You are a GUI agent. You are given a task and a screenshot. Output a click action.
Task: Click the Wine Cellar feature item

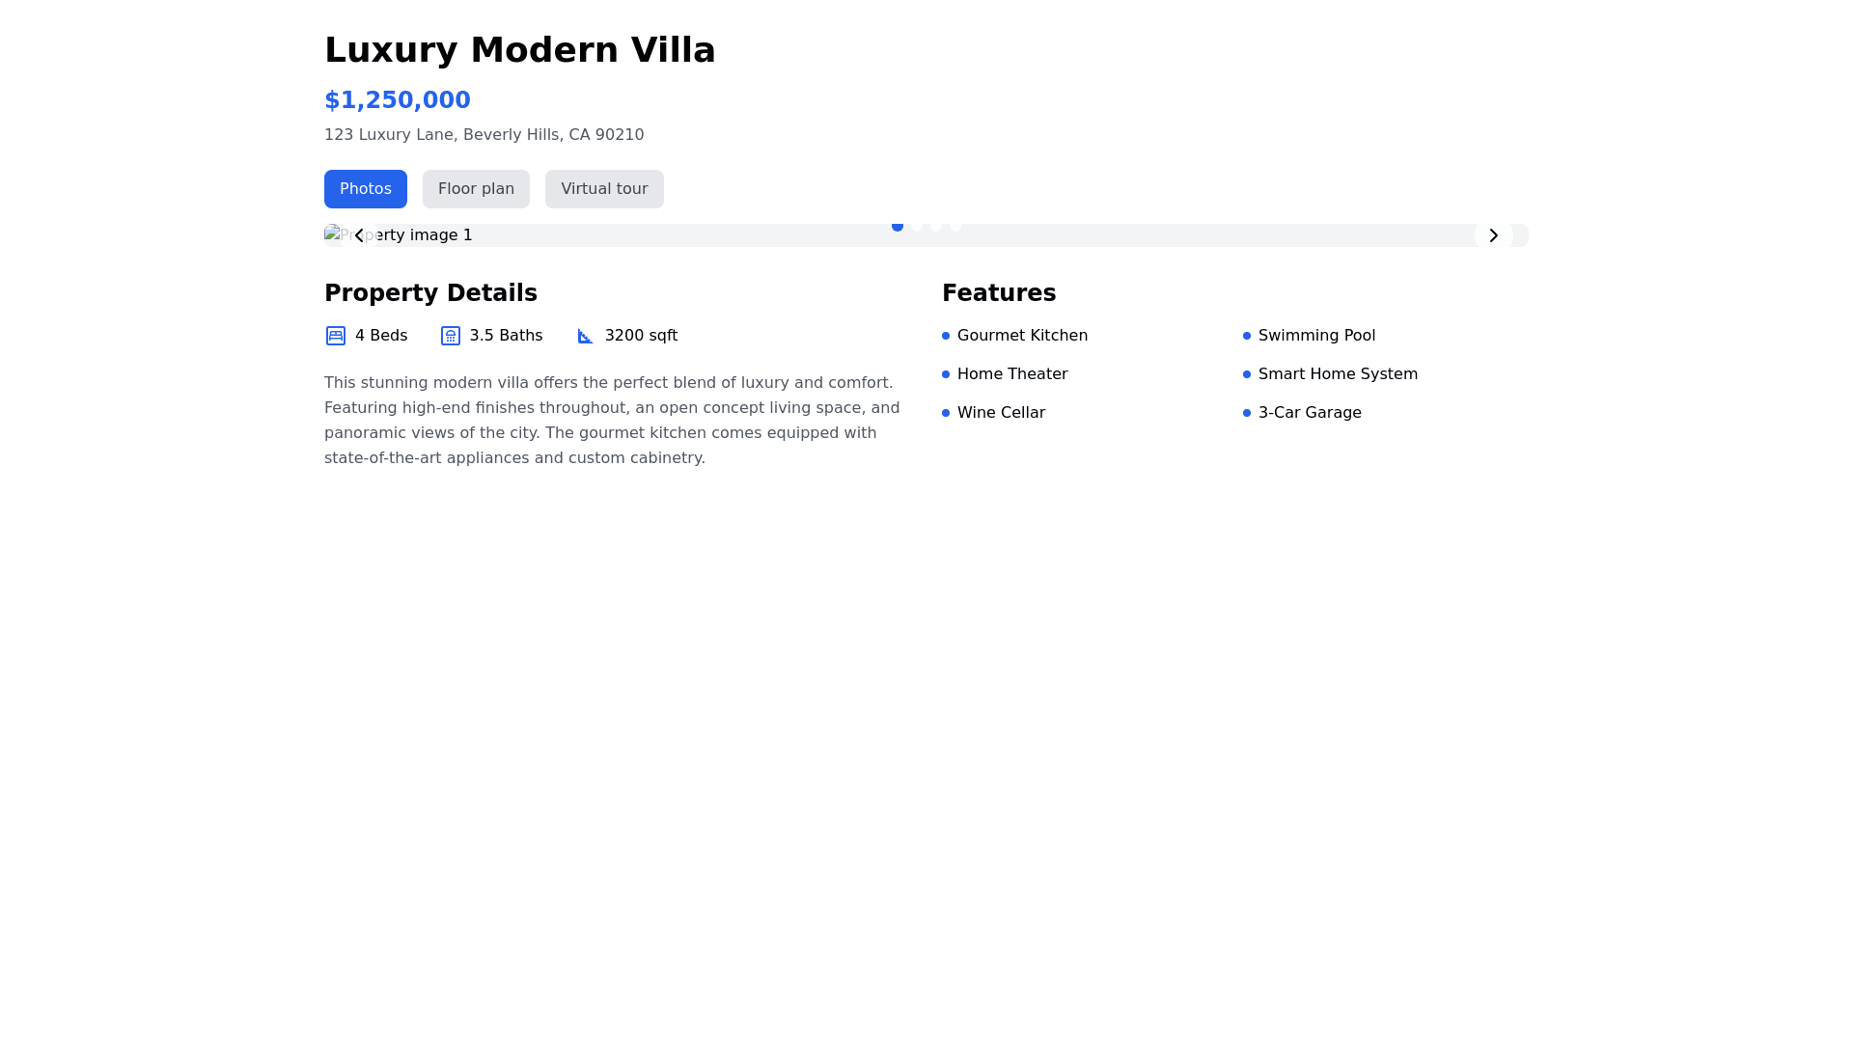[x=1001, y=413]
